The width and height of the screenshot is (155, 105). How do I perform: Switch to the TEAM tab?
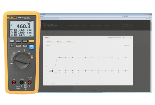(107, 25)
